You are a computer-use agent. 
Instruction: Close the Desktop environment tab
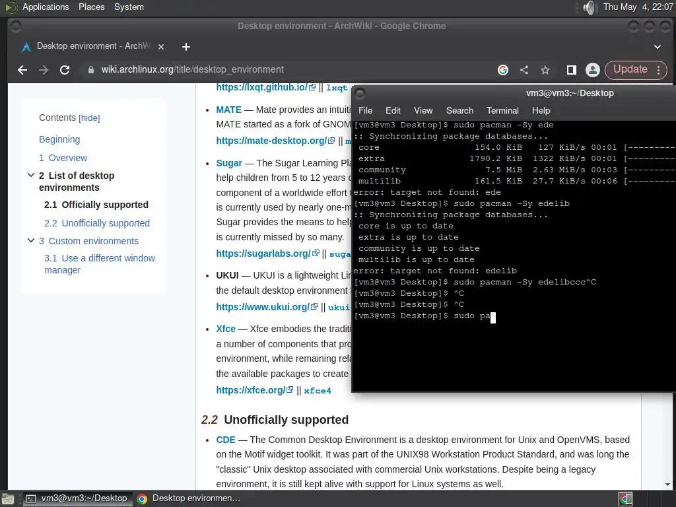(161, 47)
